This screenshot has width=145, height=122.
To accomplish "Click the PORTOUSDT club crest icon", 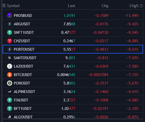I will [x=10, y=49].
